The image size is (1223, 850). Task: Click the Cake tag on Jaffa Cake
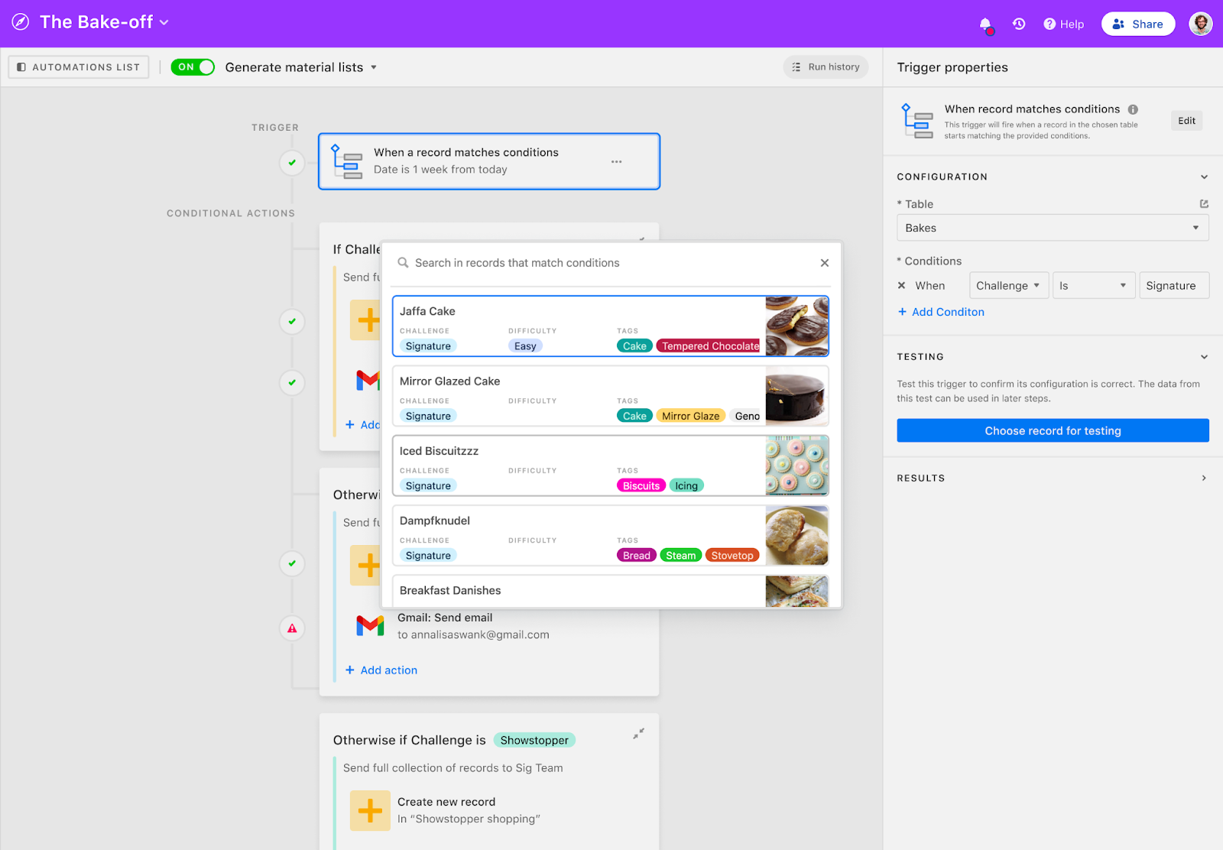634,346
